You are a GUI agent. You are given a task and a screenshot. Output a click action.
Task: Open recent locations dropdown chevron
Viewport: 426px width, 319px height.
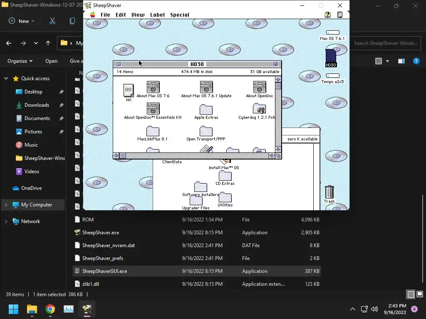pos(36,43)
